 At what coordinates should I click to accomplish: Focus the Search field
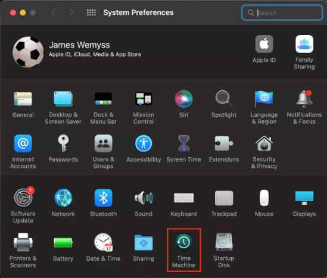282,13
